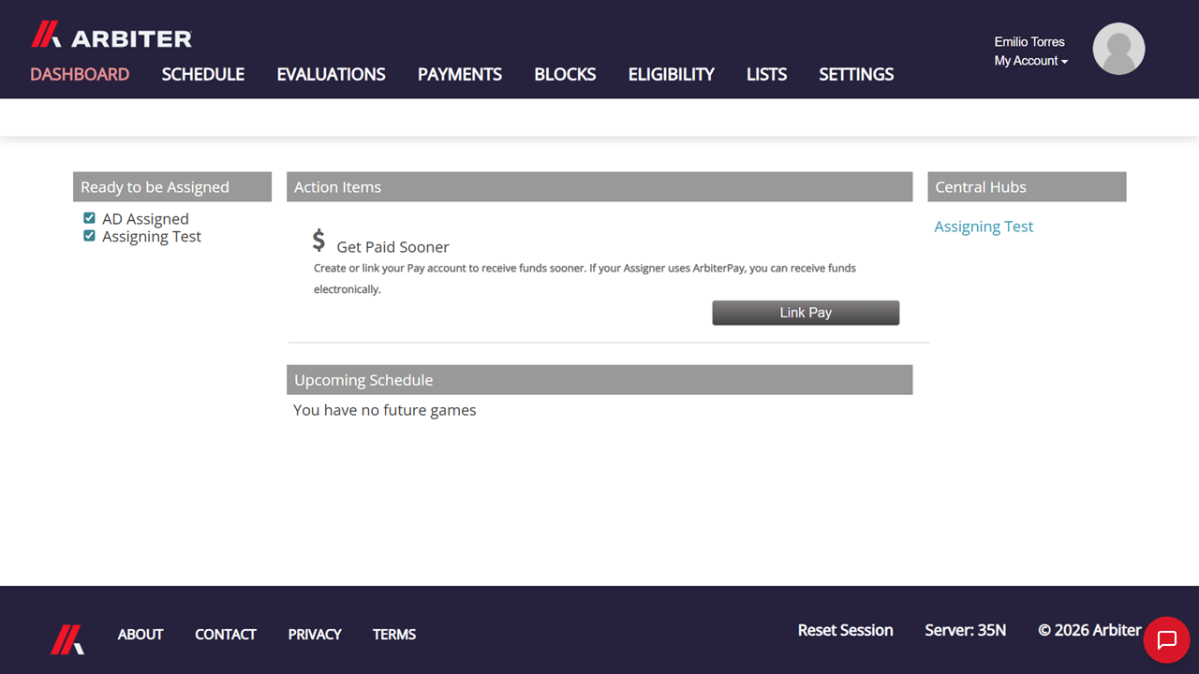The width and height of the screenshot is (1199, 674).
Task: Click the Action Items panel header
Action: pyautogui.click(x=599, y=186)
